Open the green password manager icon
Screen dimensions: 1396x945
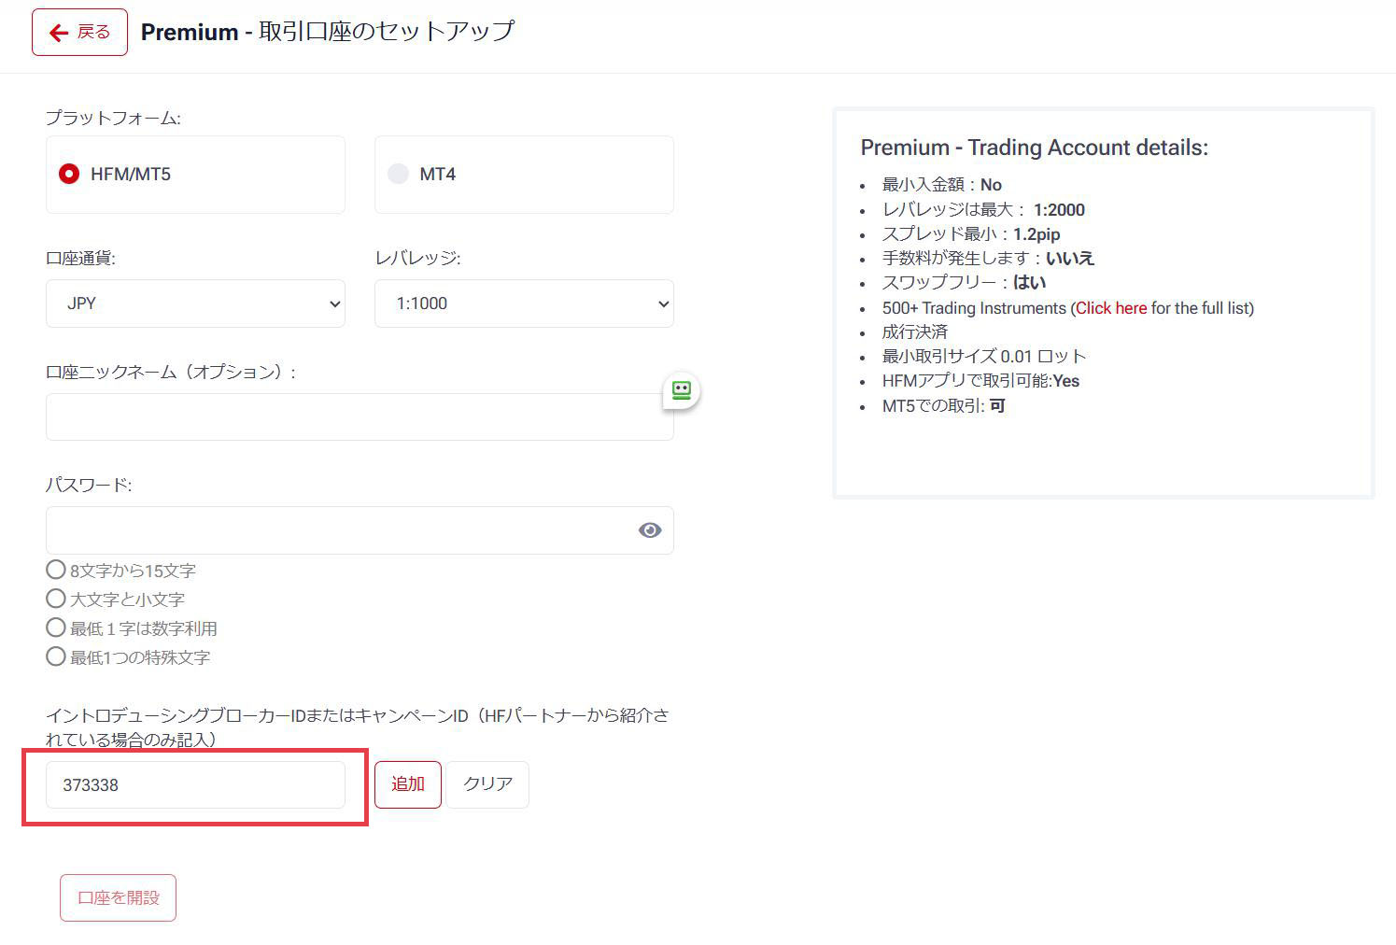pyautogui.click(x=682, y=390)
